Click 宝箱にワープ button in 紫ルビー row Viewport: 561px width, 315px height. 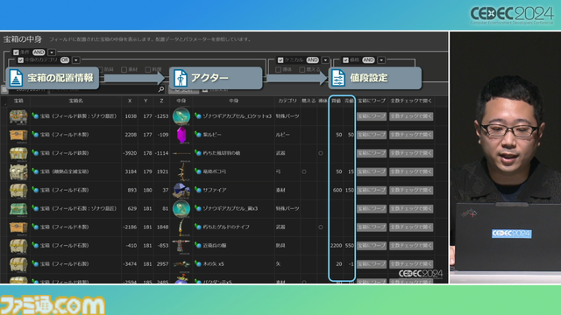[372, 135]
